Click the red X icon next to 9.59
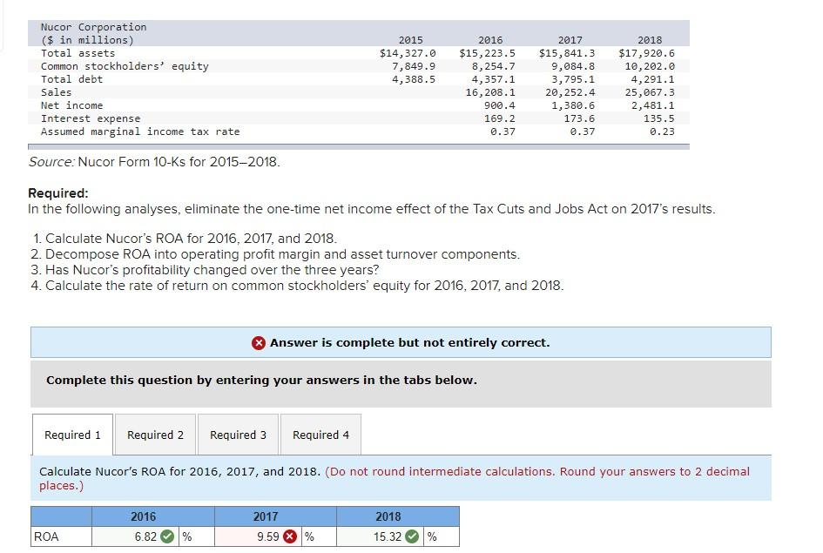The height and width of the screenshot is (553, 823). pyautogui.click(x=290, y=536)
